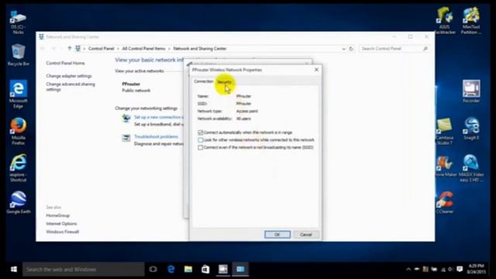Open Internet Options link
Viewport: 496px width, 279px height.
(x=61, y=224)
